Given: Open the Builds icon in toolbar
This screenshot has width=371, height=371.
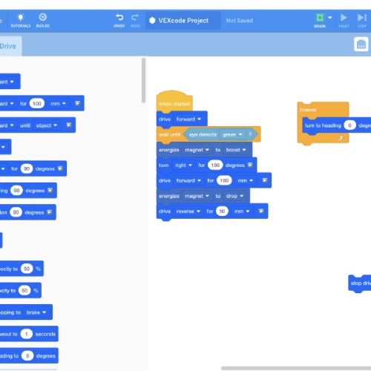Looking at the screenshot, I should [42, 17].
